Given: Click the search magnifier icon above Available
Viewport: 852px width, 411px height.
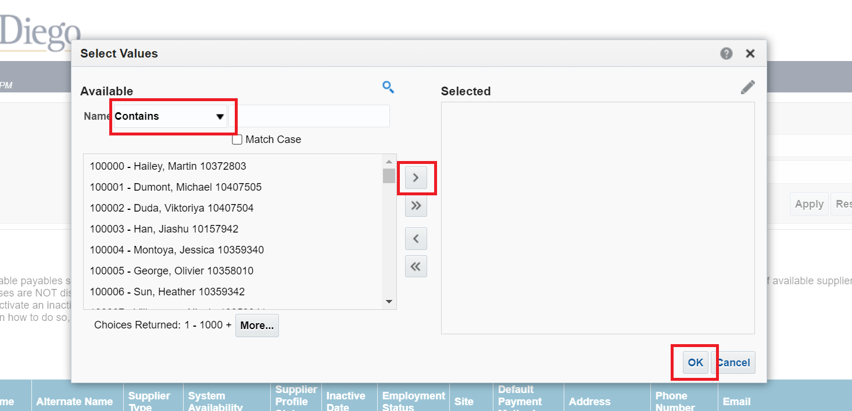Looking at the screenshot, I should coord(388,87).
